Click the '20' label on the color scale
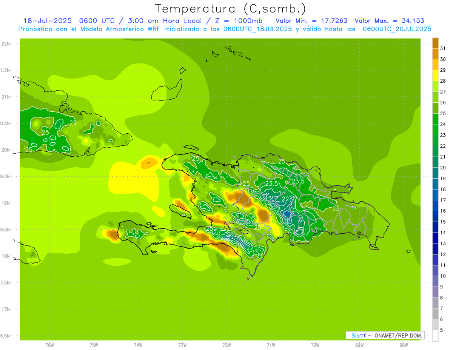 443,168
